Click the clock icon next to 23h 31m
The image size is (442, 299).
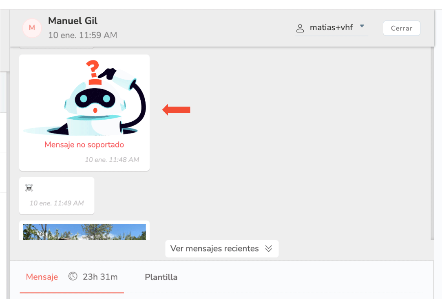pos(73,276)
